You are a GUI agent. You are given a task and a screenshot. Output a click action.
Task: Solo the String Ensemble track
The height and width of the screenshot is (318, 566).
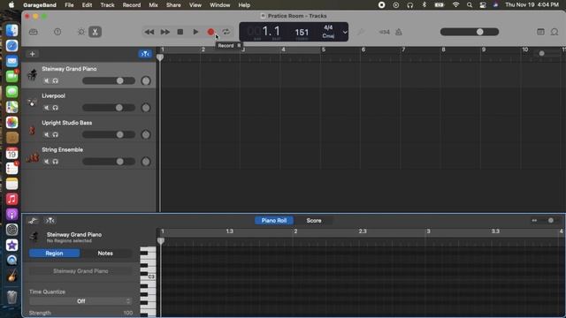tap(55, 162)
